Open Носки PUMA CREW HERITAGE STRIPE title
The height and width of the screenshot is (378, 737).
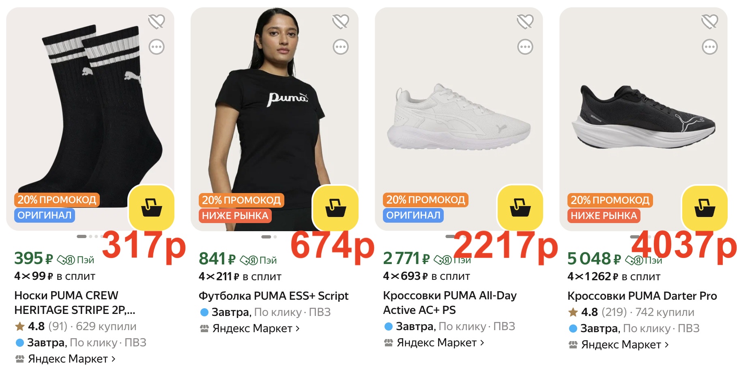pyautogui.click(x=74, y=303)
